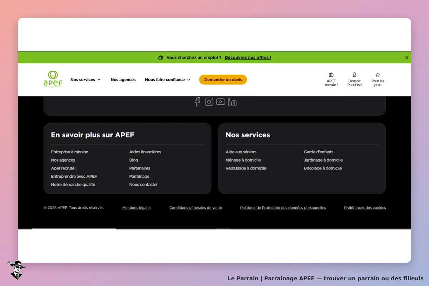Open Jardinage à domicile link

point(323,160)
